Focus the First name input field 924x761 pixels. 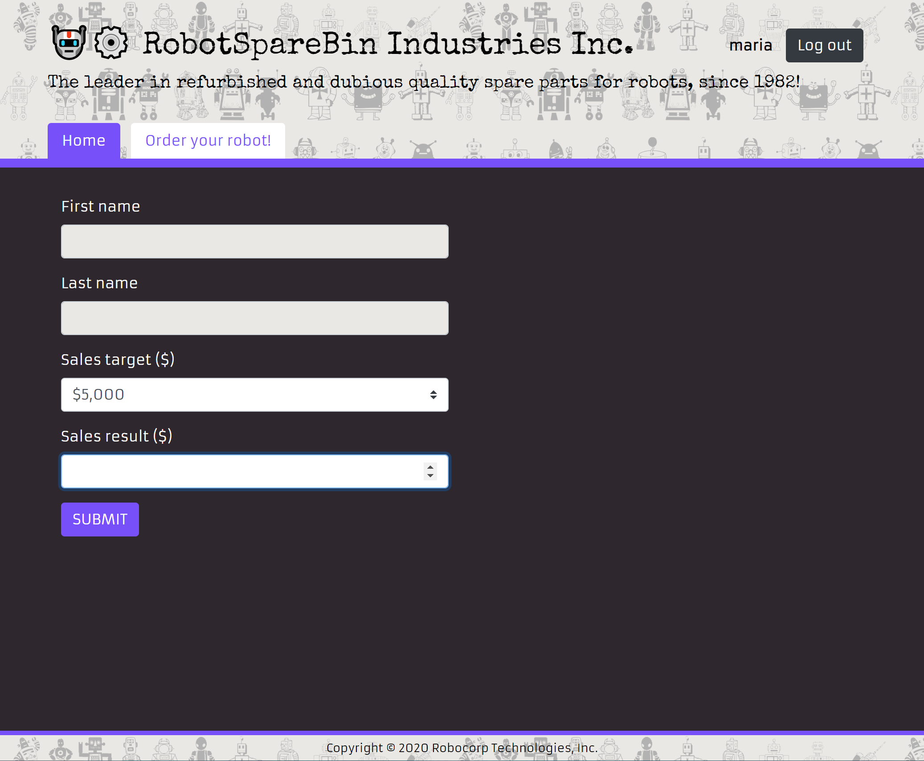point(254,241)
